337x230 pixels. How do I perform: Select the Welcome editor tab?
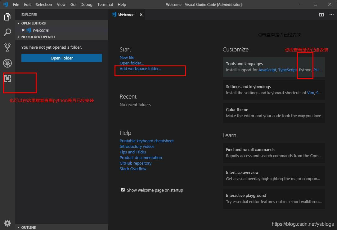coord(126,15)
